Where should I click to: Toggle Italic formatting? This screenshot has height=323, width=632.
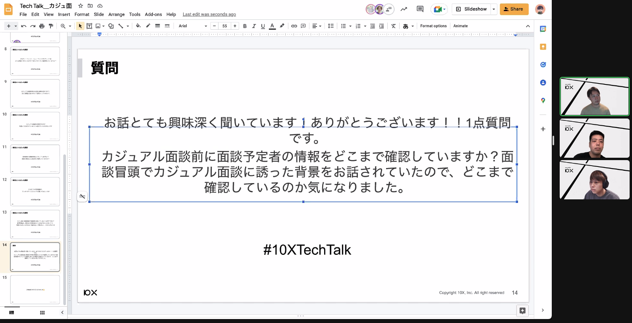(x=254, y=26)
